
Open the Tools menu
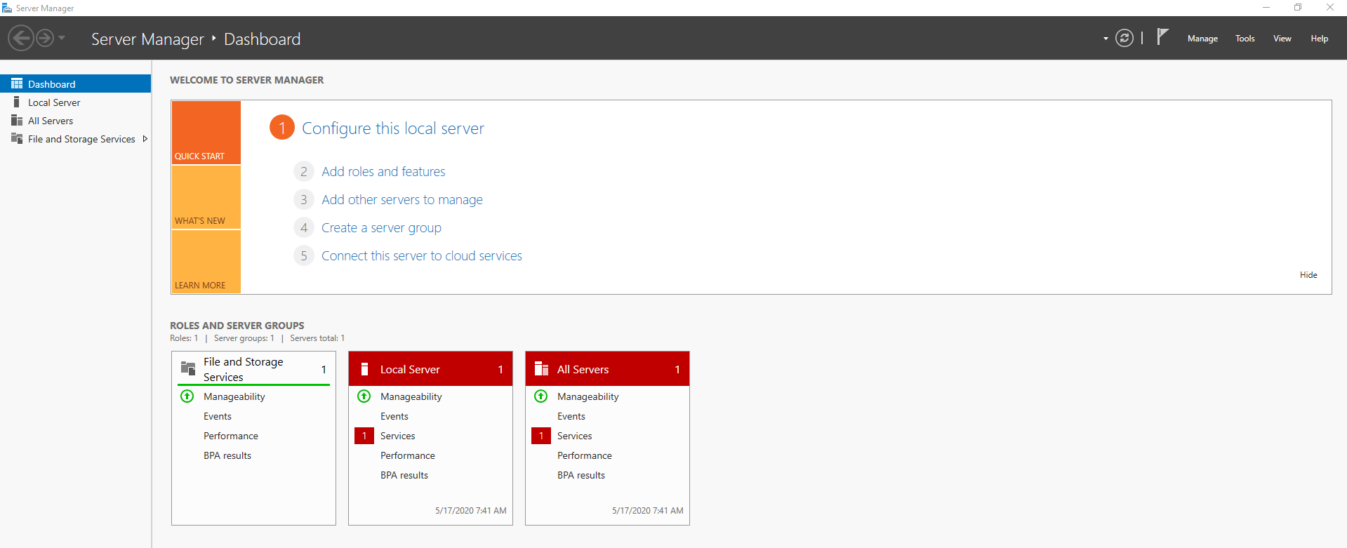point(1245,39)
